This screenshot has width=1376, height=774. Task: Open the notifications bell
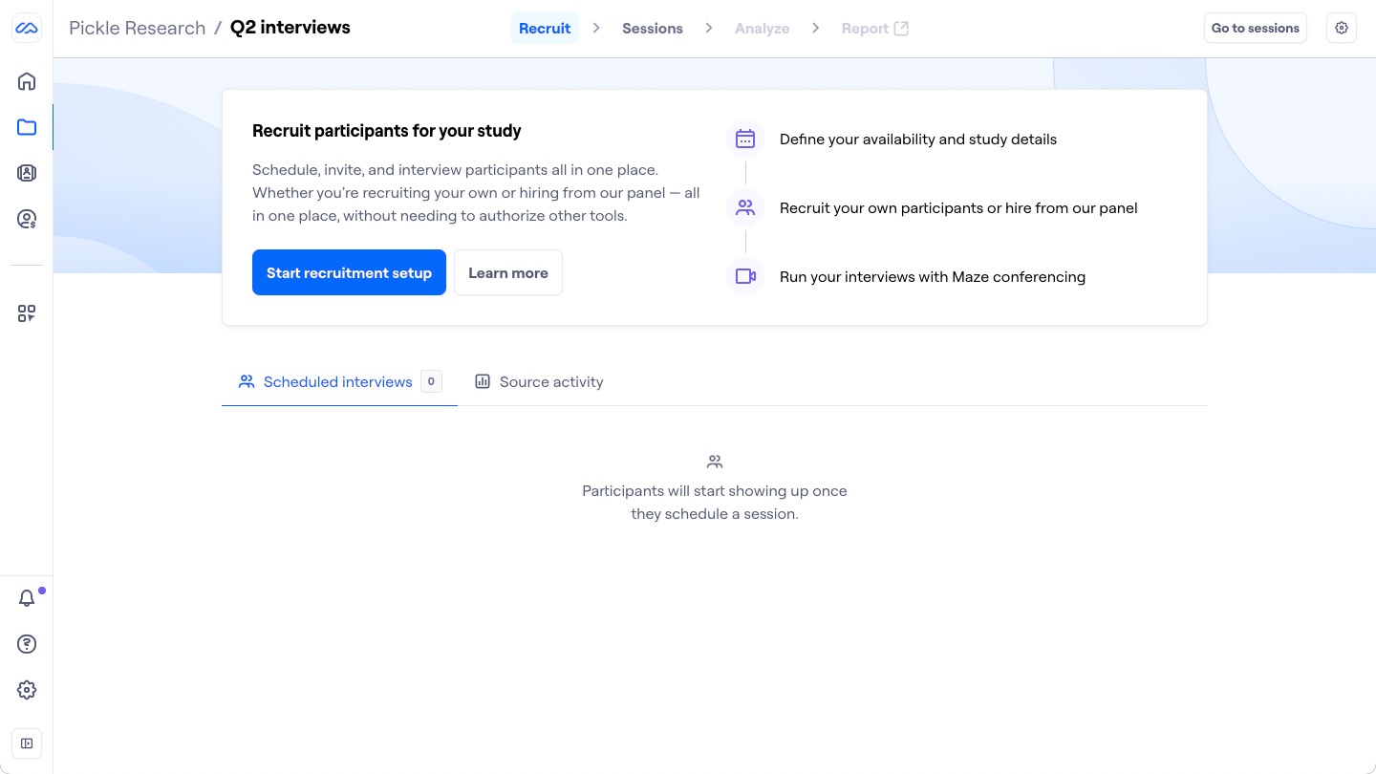click(27, 598)
